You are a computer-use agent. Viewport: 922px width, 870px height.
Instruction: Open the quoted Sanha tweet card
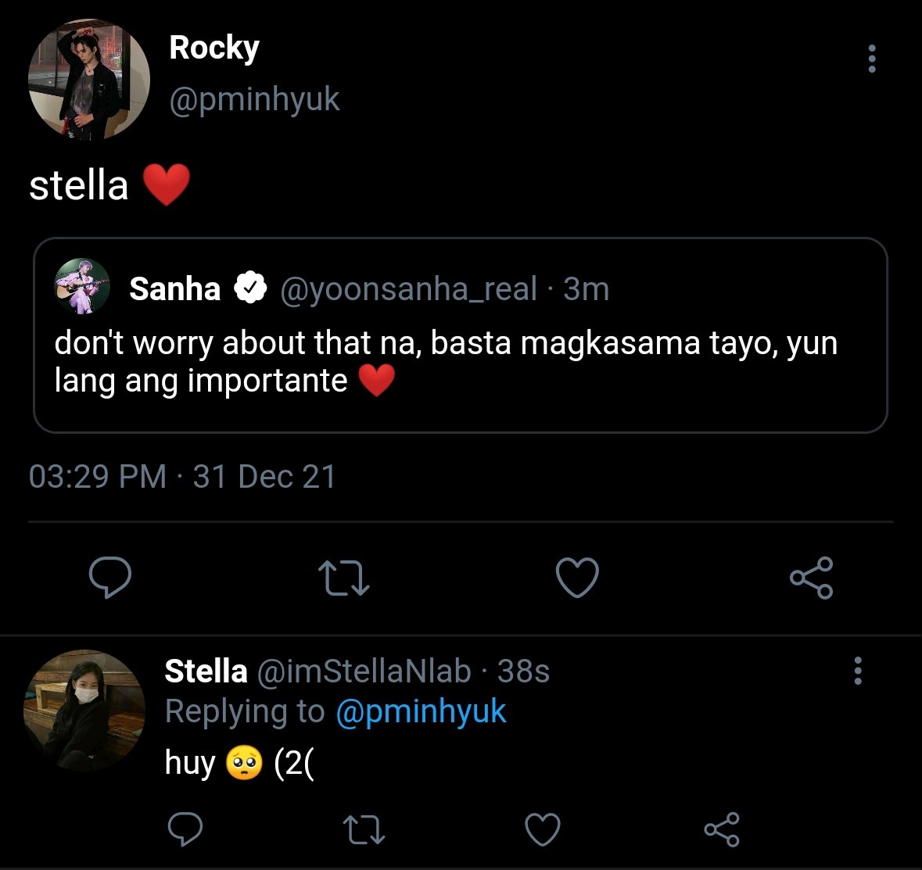(x=461, y=335)
